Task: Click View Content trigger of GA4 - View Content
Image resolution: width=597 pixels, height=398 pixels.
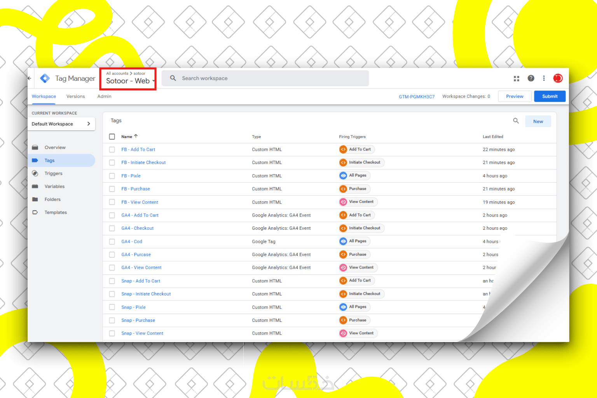Action: (358, 267)
